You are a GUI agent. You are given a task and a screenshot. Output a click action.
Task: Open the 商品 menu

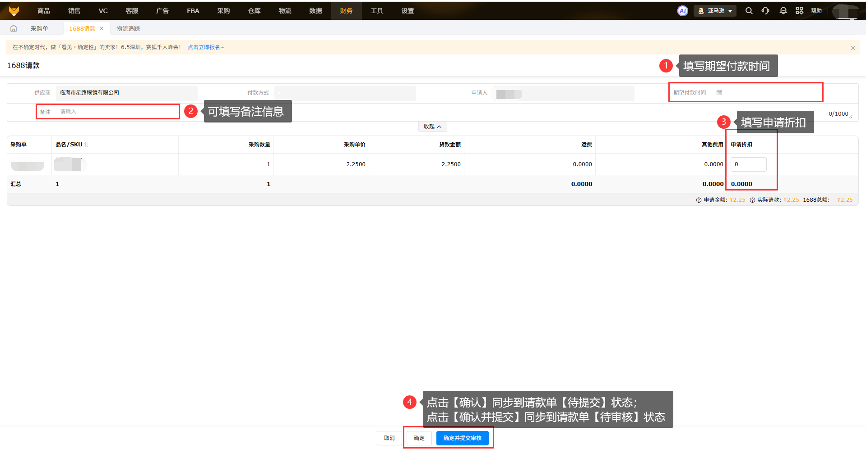point(44,11)
